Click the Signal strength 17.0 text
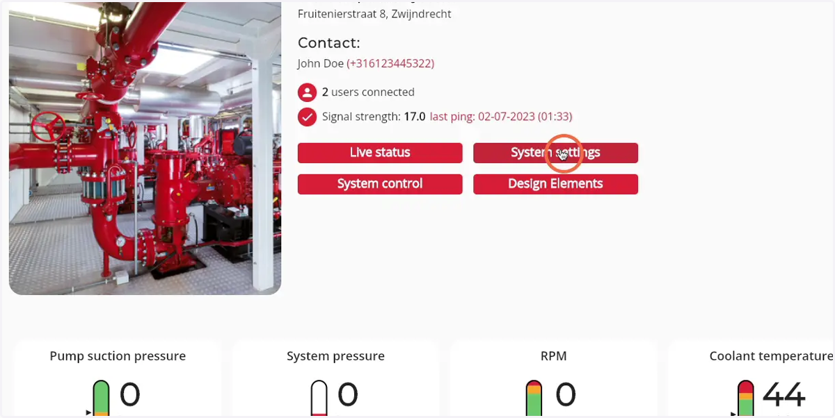 [x=374, y=117]
